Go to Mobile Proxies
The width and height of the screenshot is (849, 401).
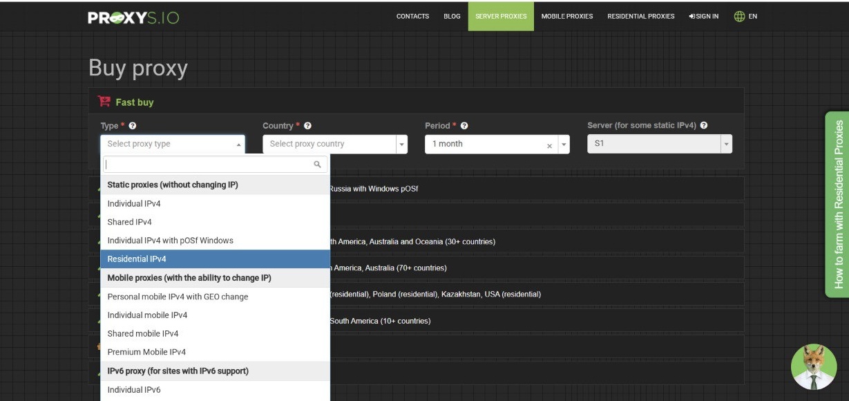click(566, 16)
